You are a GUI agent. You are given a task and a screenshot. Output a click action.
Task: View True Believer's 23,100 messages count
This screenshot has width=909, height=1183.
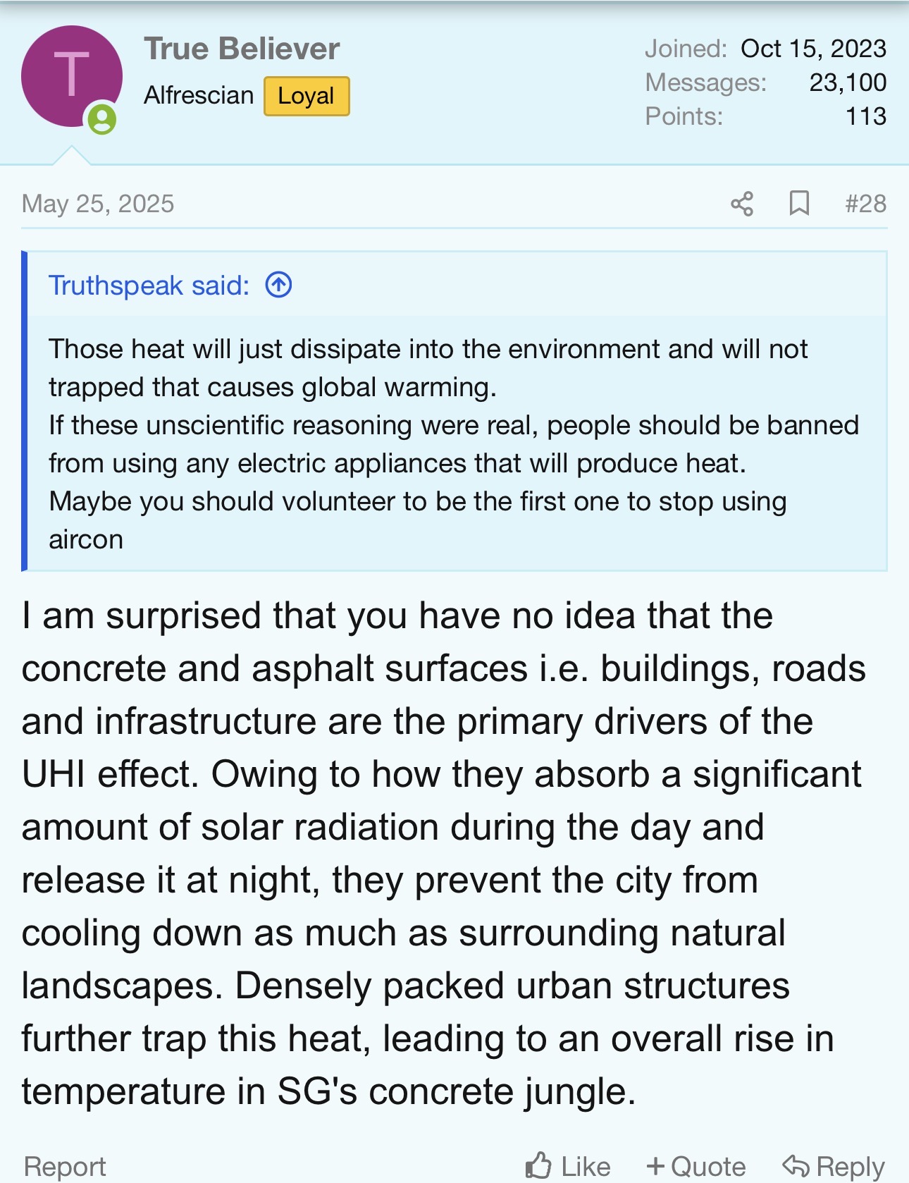coord(847,82)
